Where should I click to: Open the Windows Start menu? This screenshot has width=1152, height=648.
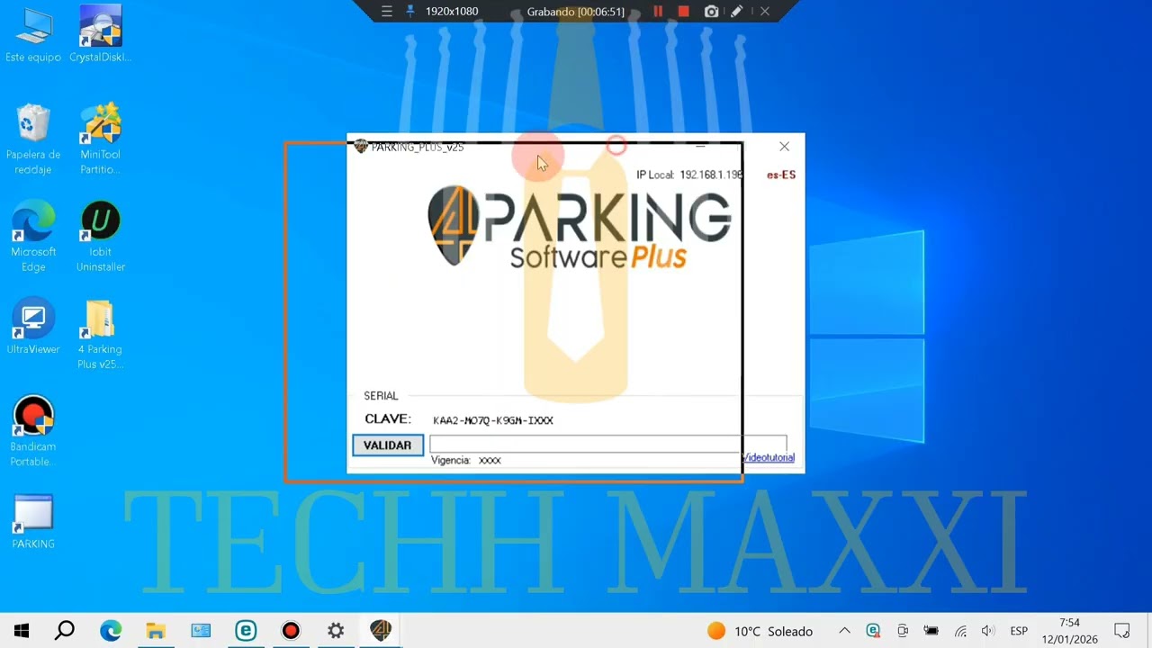pyautogui.click(x=22, y=631)
